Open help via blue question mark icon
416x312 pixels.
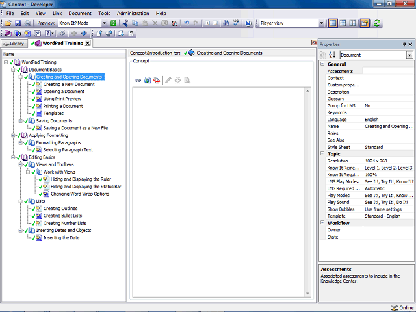(248, 23)
